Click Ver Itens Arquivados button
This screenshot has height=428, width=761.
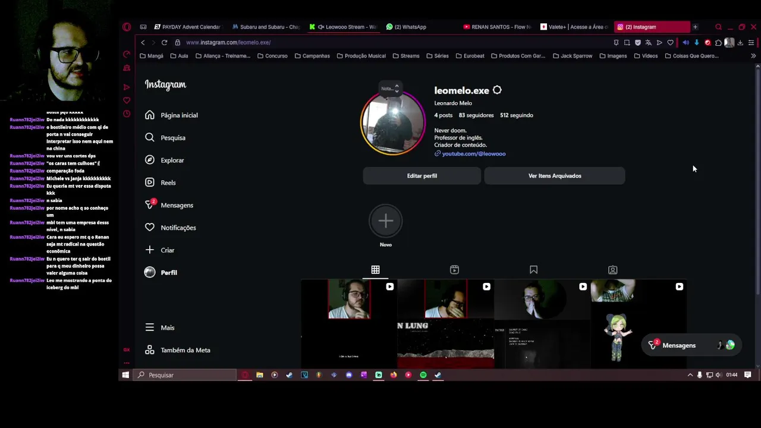(x=555, y=176)
